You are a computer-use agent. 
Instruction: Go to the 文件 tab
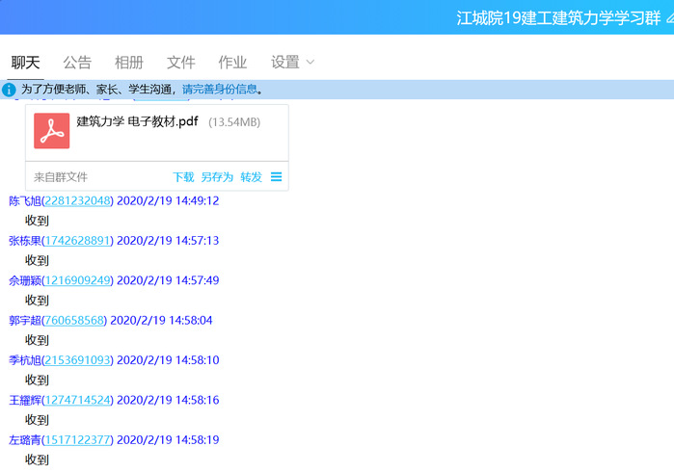[x=181, y=63]
